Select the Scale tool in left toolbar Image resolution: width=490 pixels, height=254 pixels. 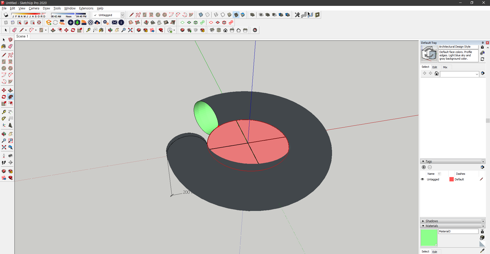[4, 103]
